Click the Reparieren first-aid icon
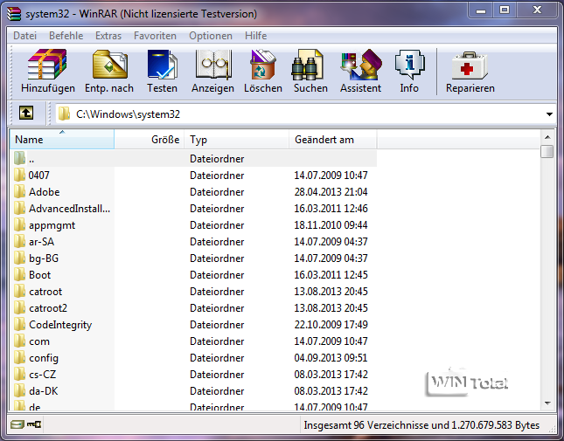The image size is (564, 441). 470,65
